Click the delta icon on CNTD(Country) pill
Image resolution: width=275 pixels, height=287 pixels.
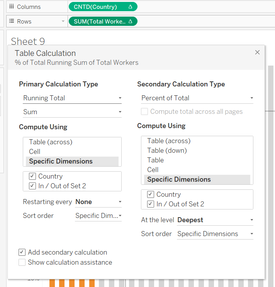(x=130, y=7)
